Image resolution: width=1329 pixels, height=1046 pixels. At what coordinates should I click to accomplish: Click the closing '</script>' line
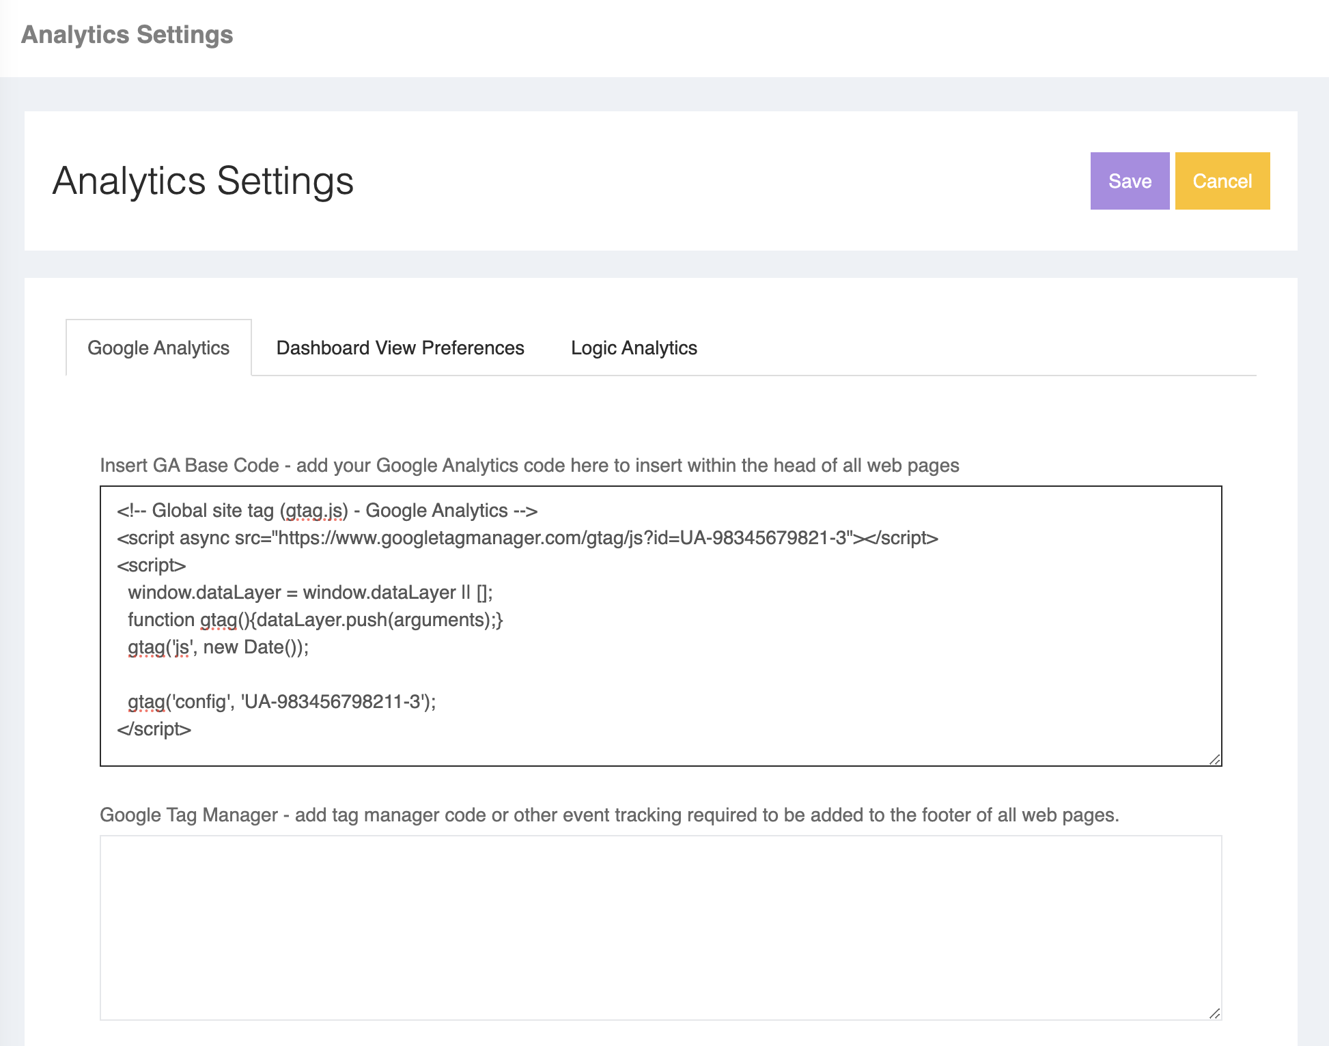click(154, 729)
